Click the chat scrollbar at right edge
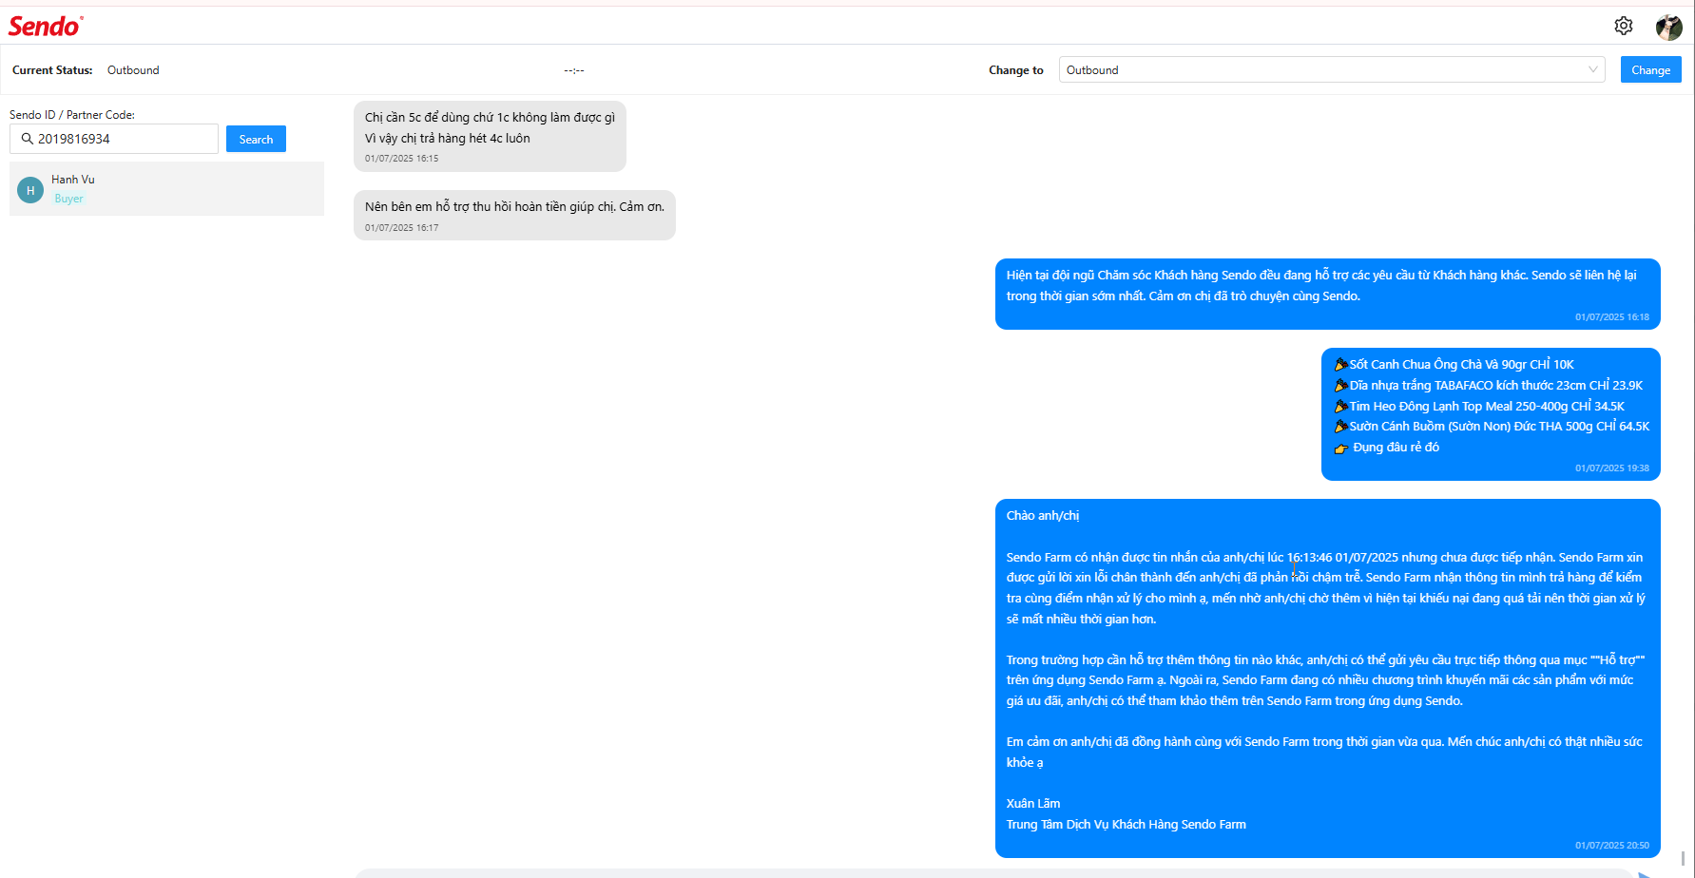 [1683, 858]
